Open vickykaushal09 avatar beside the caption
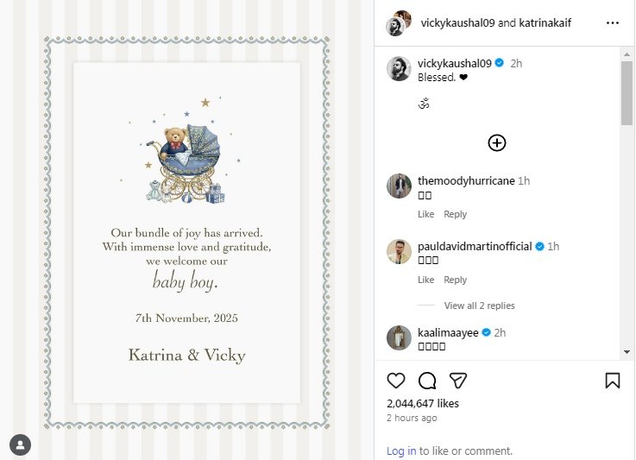The height and width of the screenshot is (460, 636). tap(399, 68)
